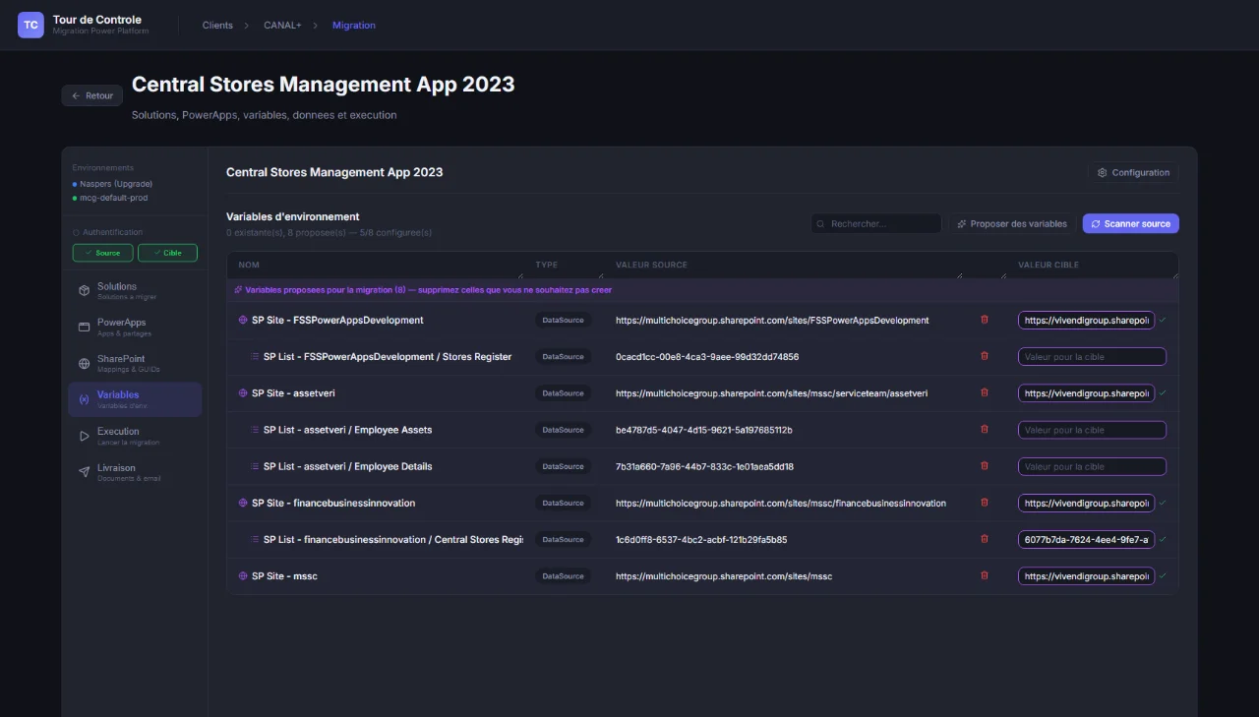This screenshot has width=1259, height=717.
Task: Click the NOM column header
Action: click(249, 265)
